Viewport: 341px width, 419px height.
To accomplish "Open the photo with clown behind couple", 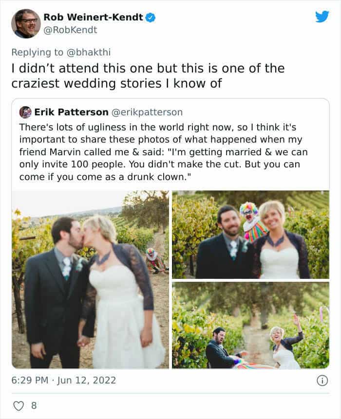I will pos(250,235).
